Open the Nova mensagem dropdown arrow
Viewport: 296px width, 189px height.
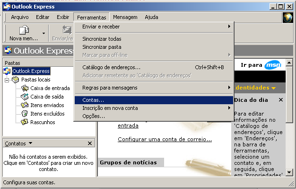pos(44,33)
